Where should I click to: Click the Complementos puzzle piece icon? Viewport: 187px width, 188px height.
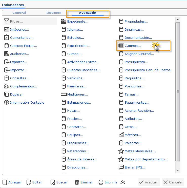coord(7,86)
